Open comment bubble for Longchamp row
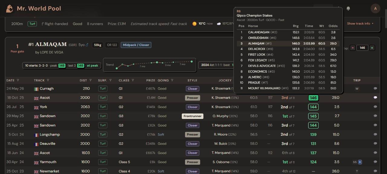387x174 pixels. pos(375,134)
